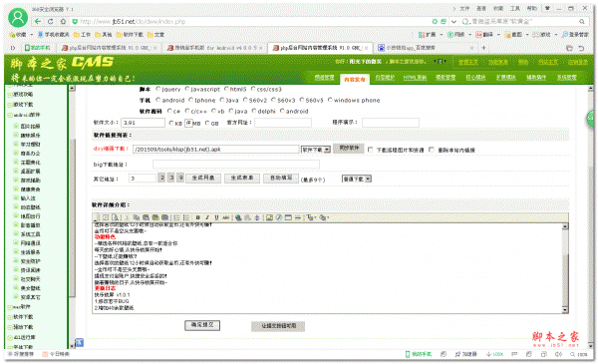Click the left sidebar vertical scrollbar
This screenshot has width=598, height=364.
[72, 216]
